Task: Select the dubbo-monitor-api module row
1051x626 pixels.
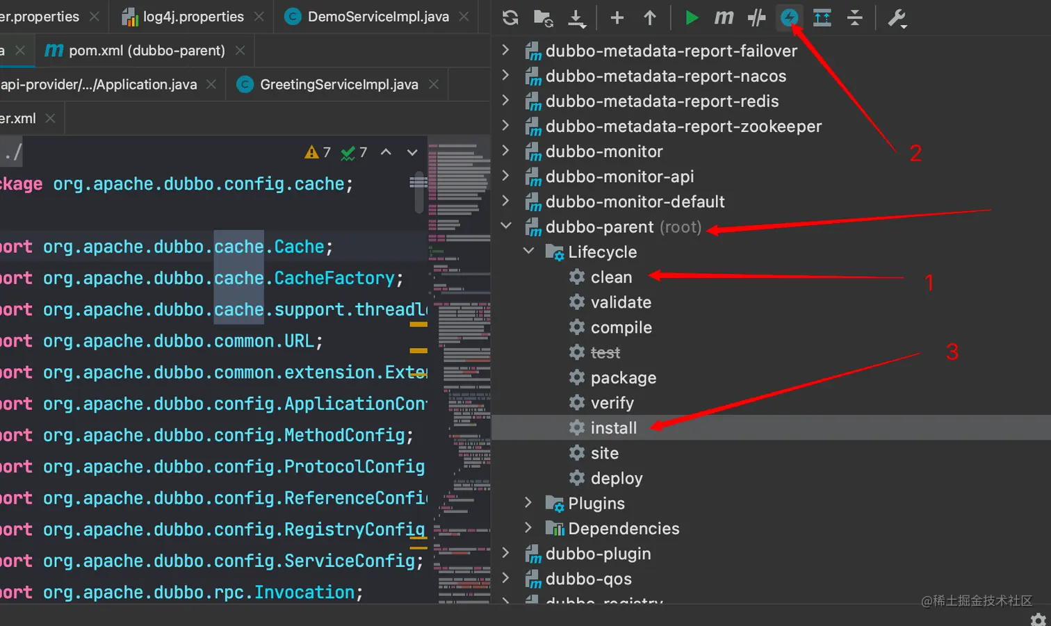Action: (x=771, y=176)
